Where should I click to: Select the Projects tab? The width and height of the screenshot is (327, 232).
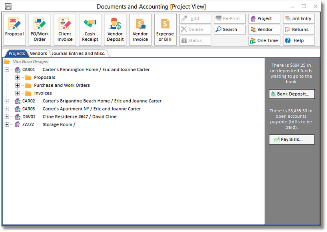pos(17,54)
